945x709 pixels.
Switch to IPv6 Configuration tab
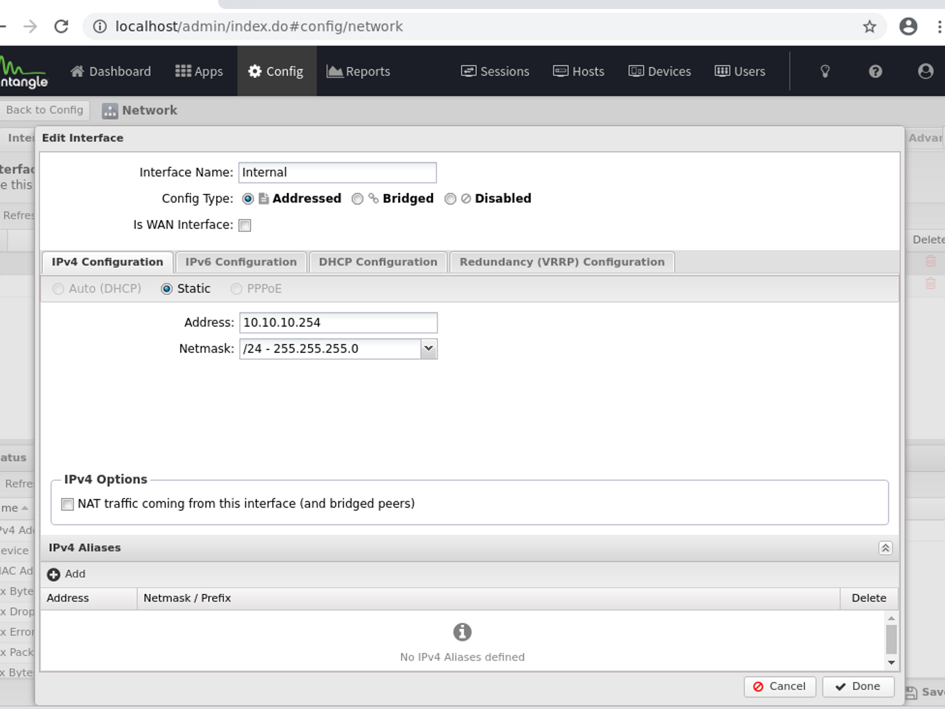(x=241, y=262)
